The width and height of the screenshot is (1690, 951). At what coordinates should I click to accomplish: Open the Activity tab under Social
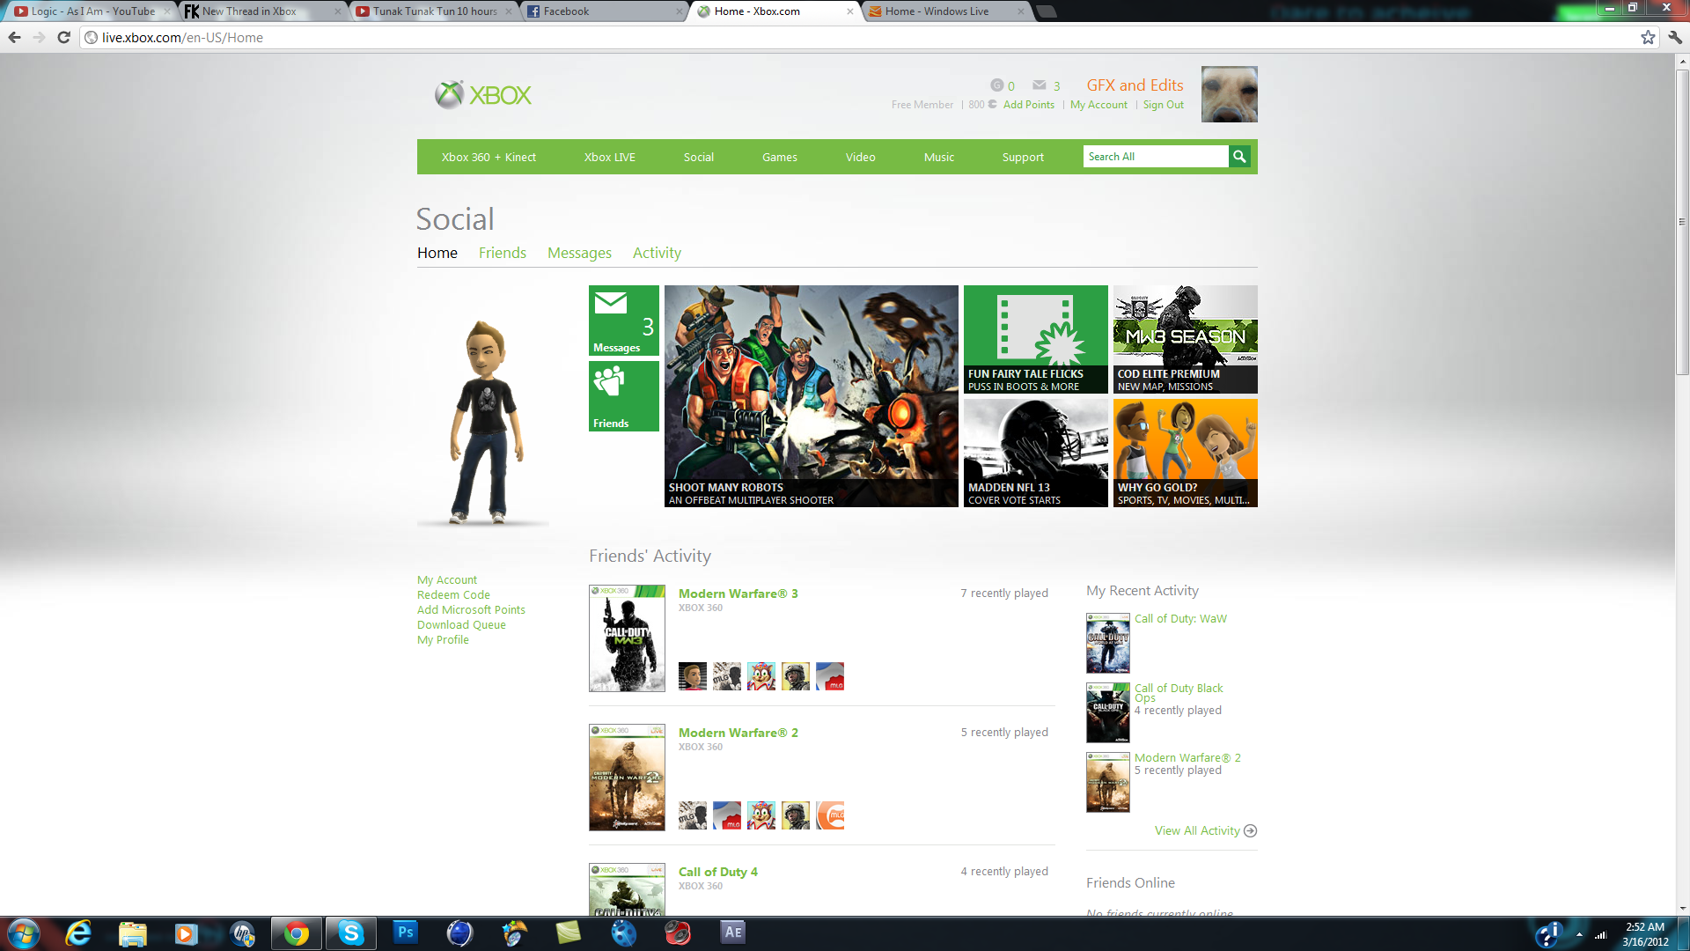(657, 253)
